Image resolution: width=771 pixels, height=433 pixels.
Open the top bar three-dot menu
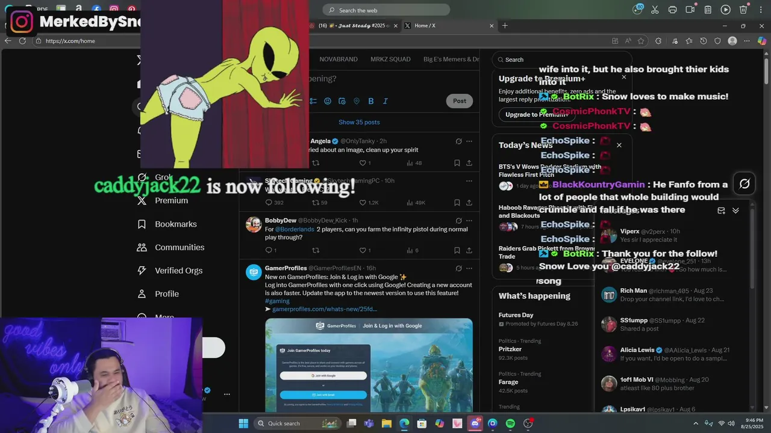tap(761, 10)
